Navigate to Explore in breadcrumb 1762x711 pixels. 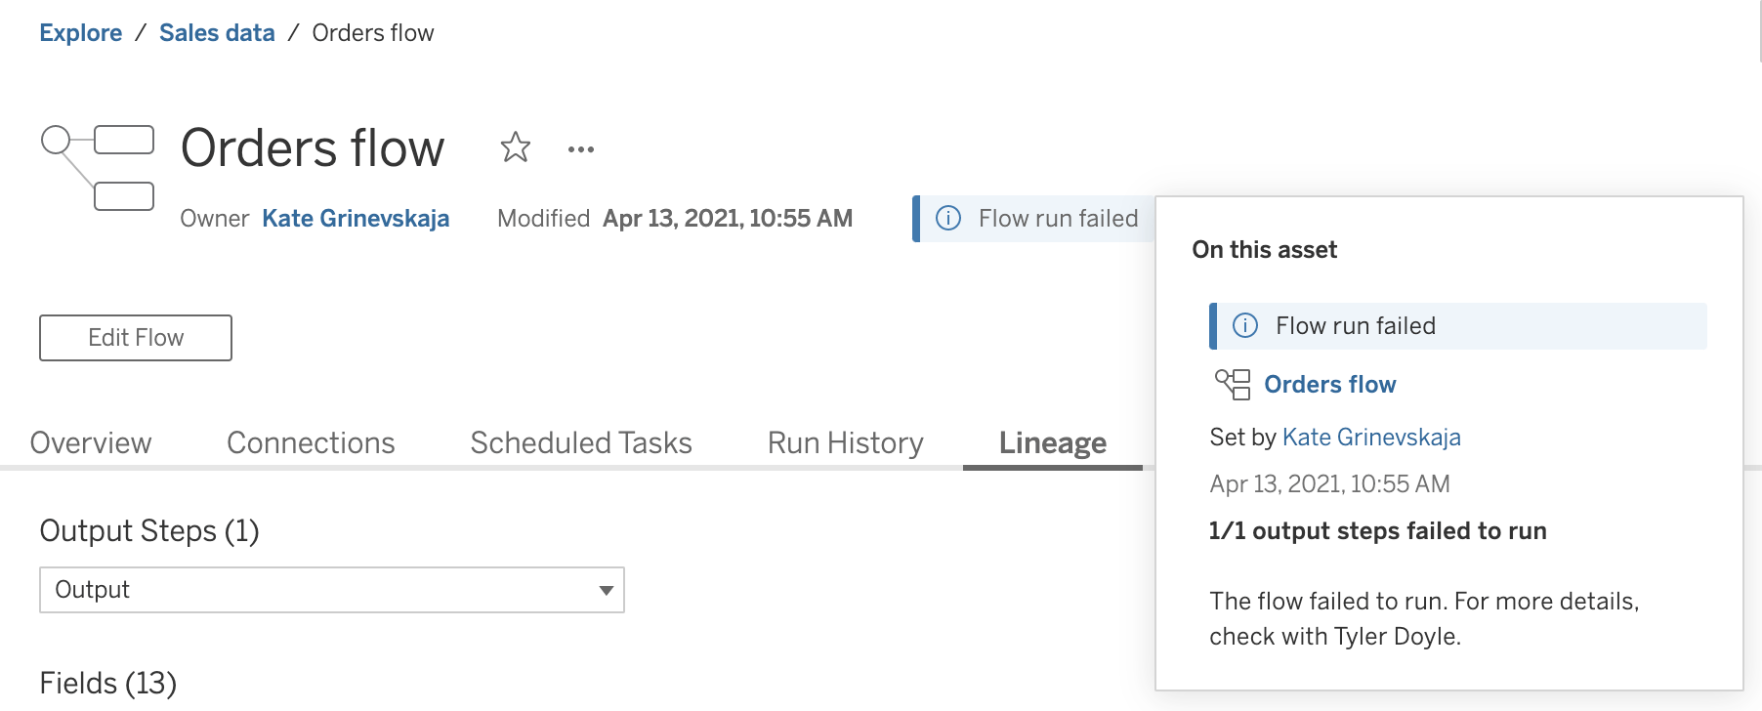pos(81,33)
